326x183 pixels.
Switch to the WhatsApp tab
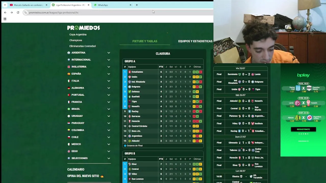tap(112, 5)
